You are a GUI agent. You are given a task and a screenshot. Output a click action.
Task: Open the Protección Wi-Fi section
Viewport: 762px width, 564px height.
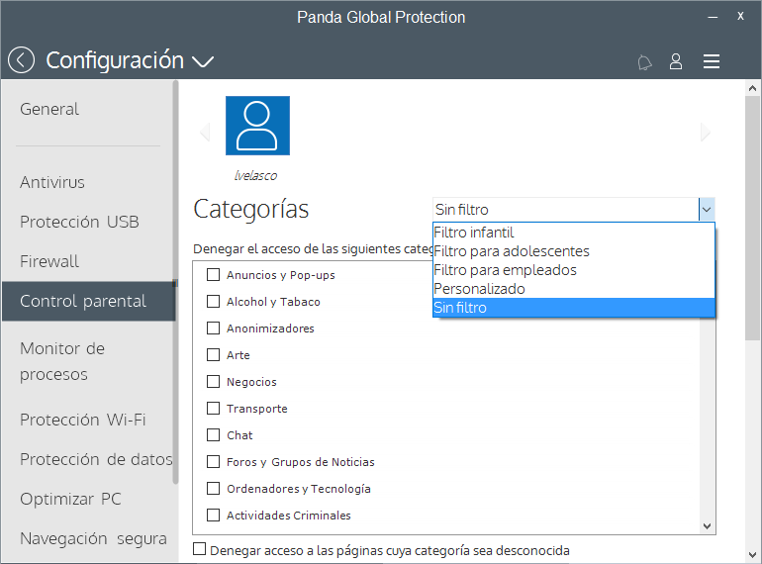coord(82,420)
